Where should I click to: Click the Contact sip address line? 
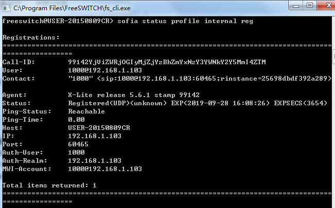[x=200, y=79]
